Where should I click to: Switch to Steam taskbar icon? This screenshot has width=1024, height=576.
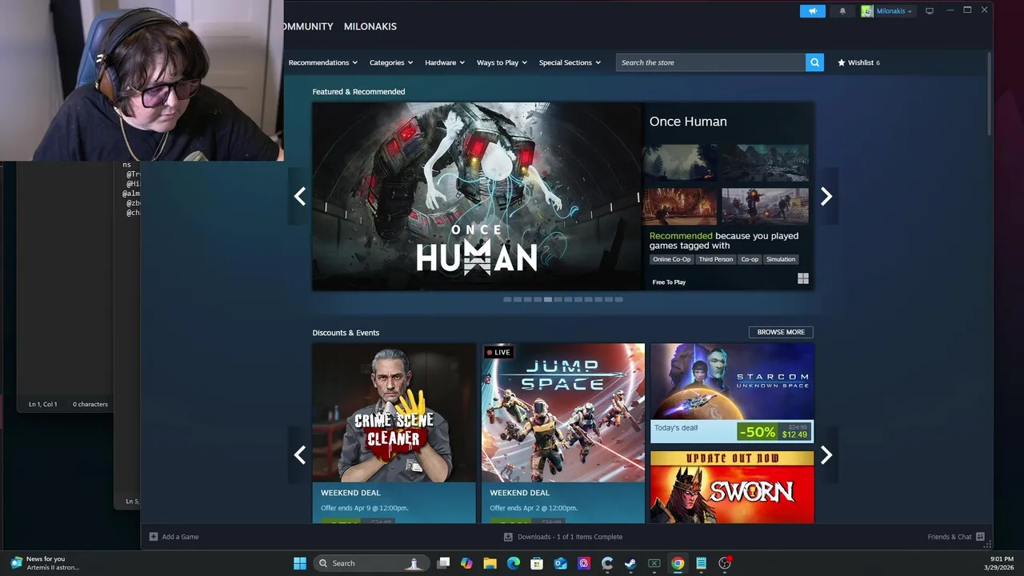630,563
